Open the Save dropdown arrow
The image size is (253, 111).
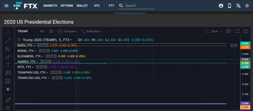click(222, 31)
